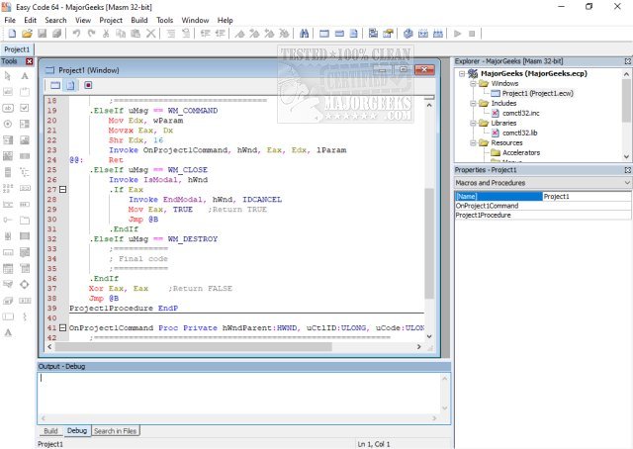633x449 pixels.
Task: Click the red stop-square icon in Project1 window
Action: click(88, 86)
